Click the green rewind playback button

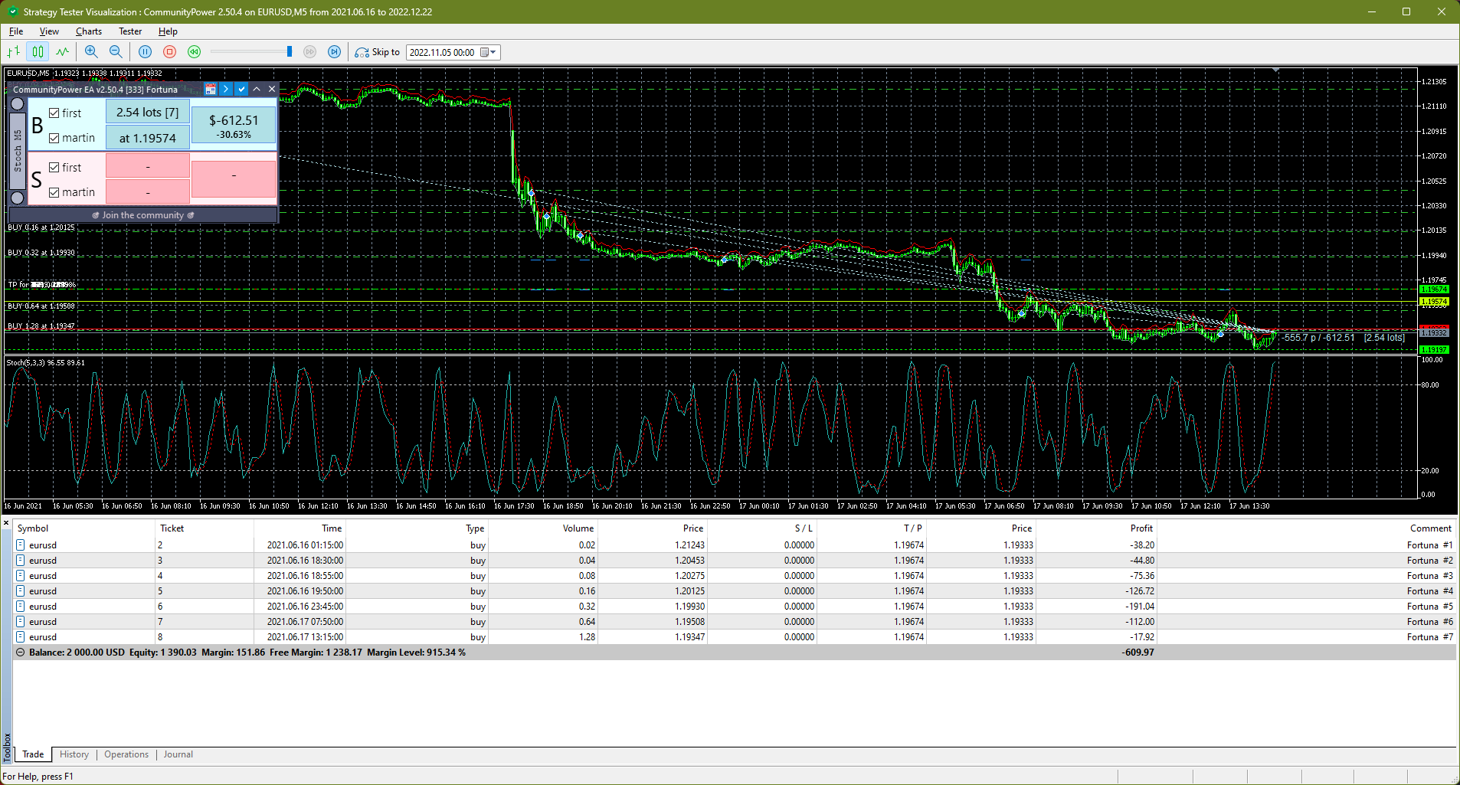(x=195, y=52)
